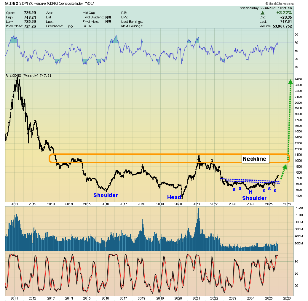
Task: Click the 80 level on the stochastic axis
Action: (296, 262)
